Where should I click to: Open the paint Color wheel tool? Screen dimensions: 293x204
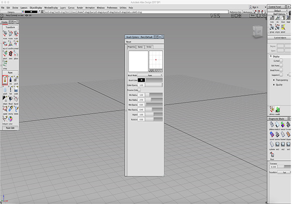coord(10,119)
